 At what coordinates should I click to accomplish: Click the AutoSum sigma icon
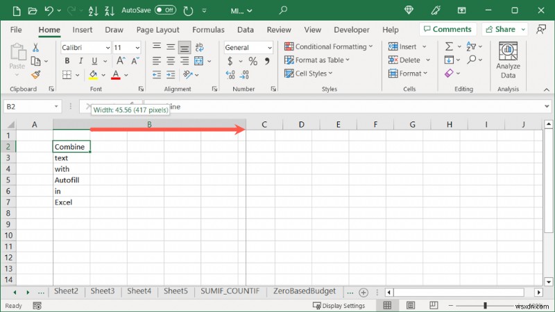[449, 46]
